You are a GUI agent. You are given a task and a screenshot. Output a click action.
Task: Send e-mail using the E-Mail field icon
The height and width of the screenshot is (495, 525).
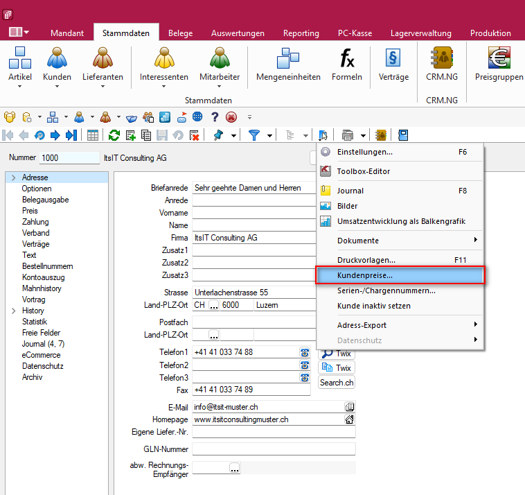[x=350, y=407]
